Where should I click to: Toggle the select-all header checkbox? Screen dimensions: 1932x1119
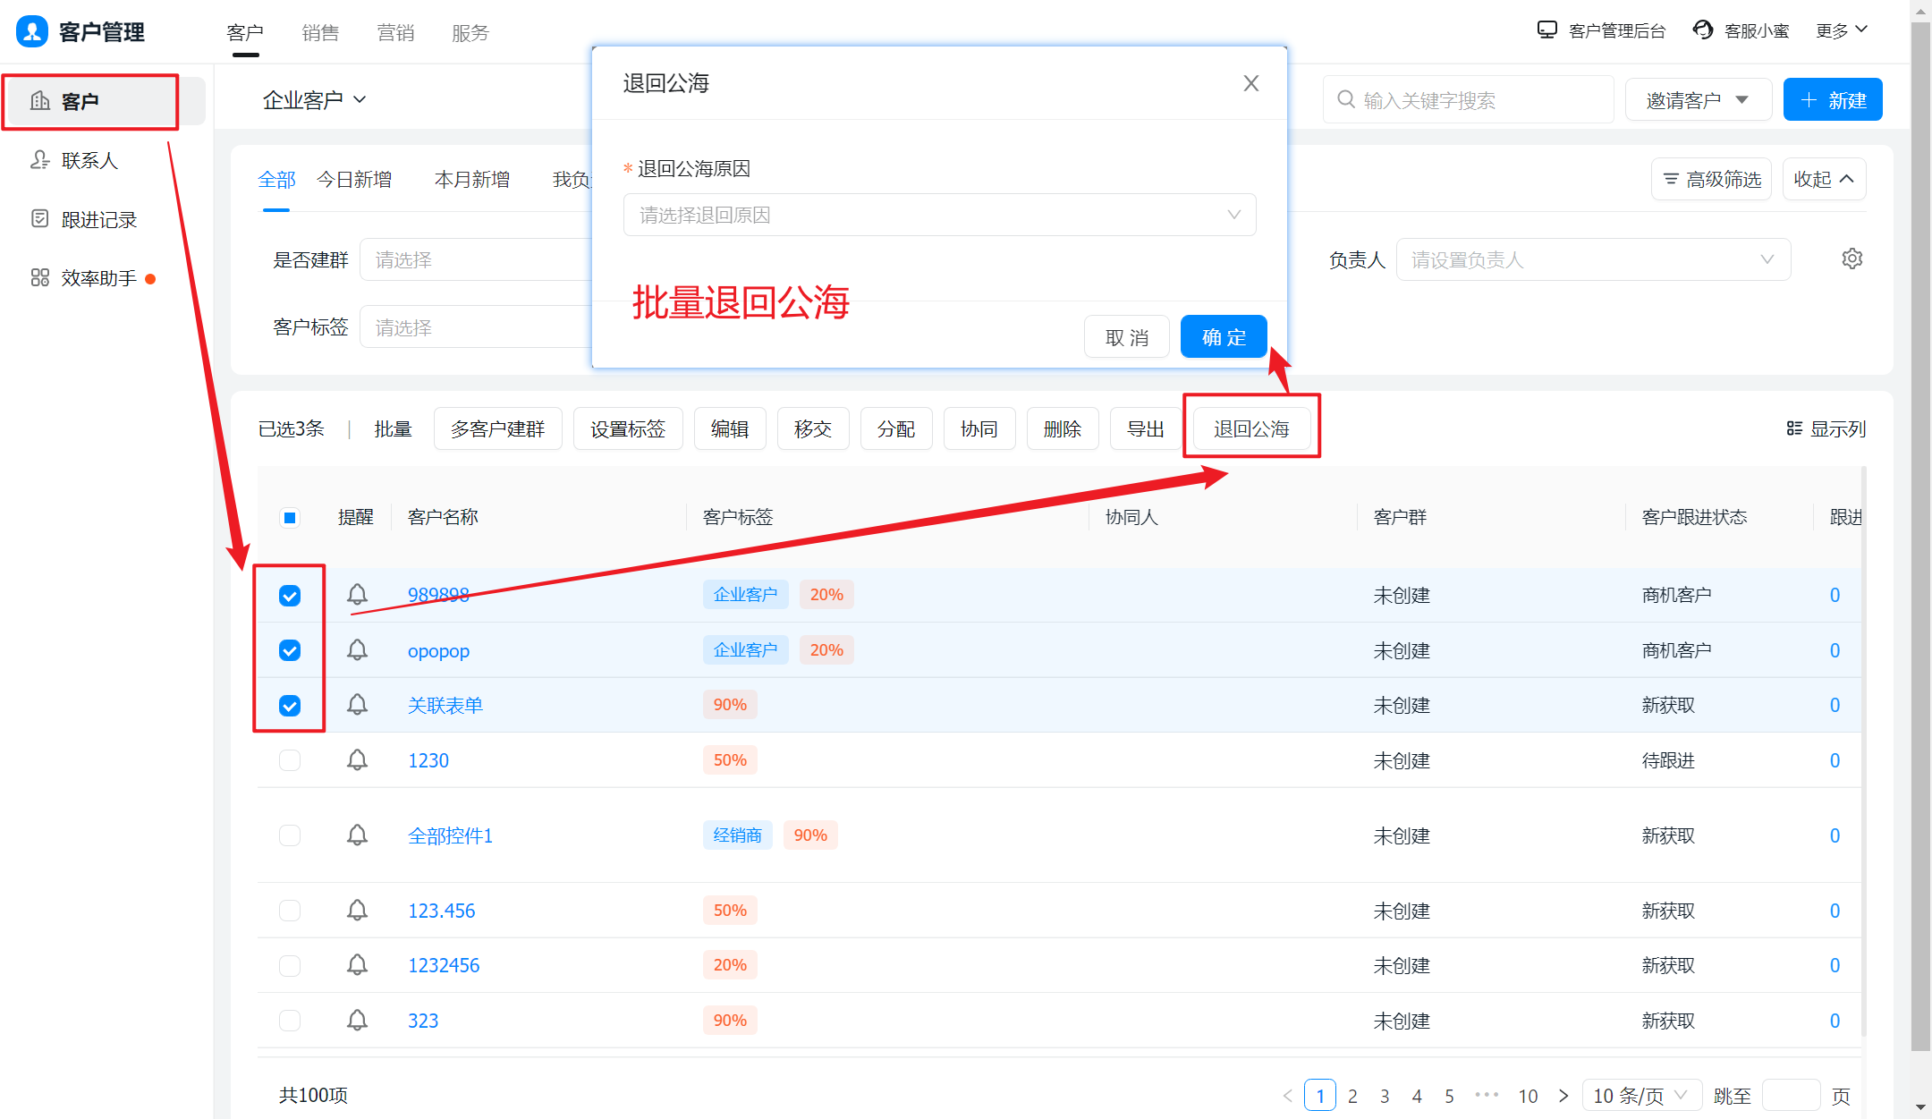(290, 517)
